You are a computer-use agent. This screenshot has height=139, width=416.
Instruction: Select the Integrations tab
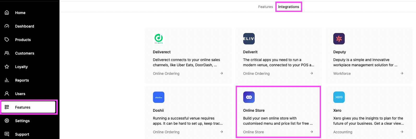pyautogui.click(x=288, y=7)
